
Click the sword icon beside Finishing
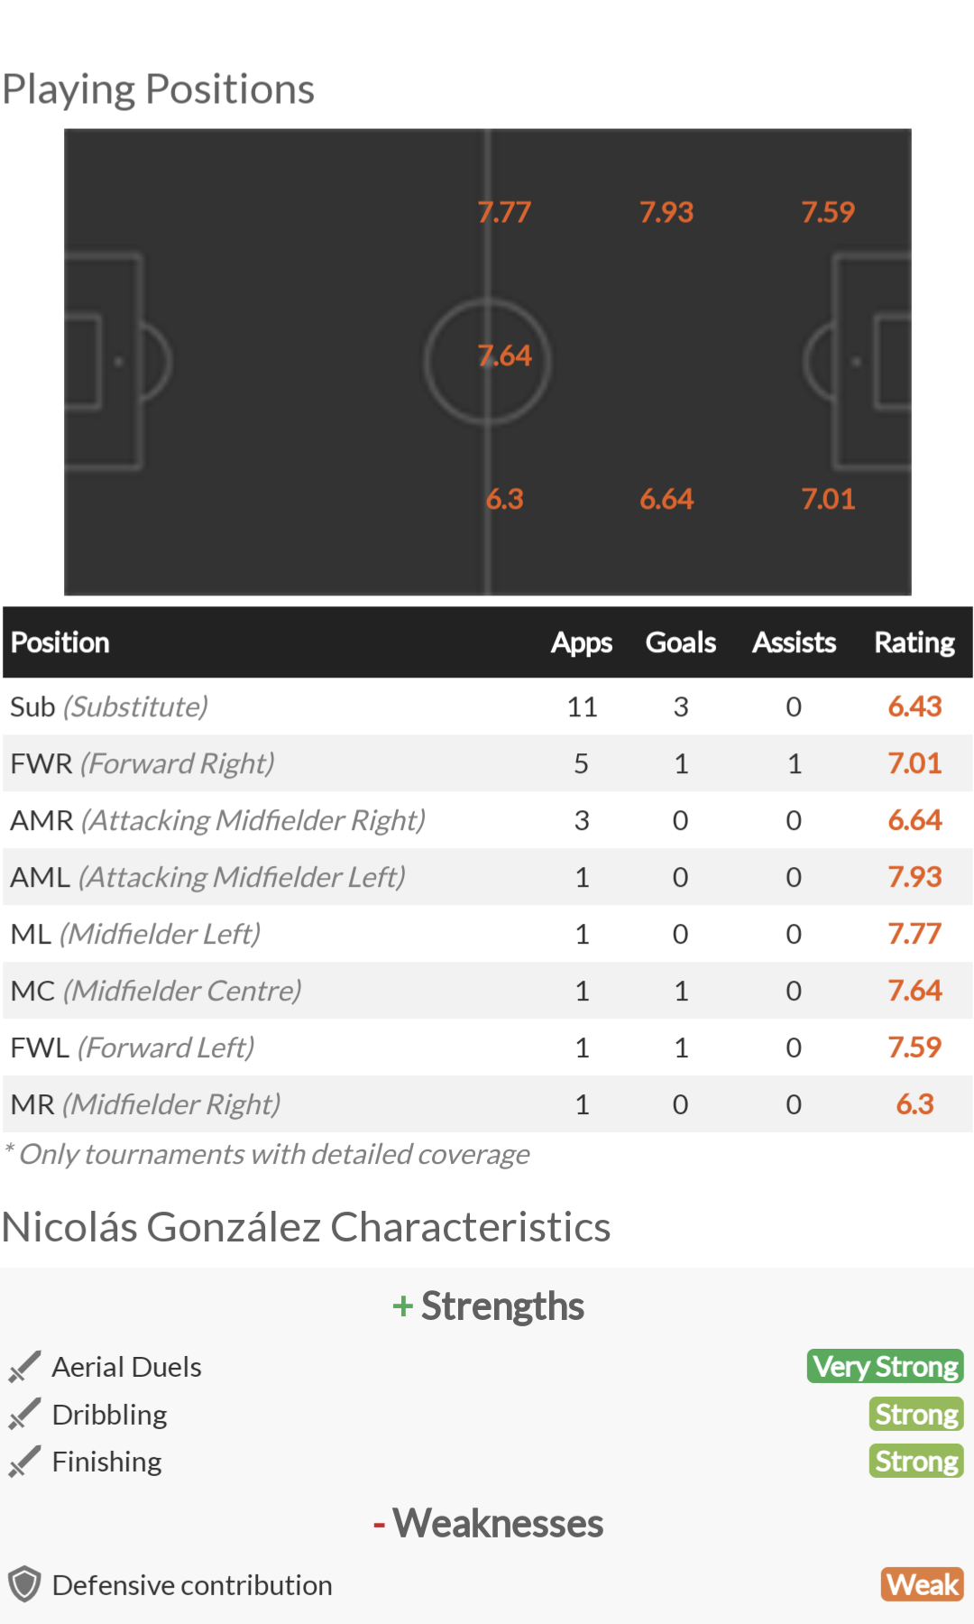pos(24,1462)
